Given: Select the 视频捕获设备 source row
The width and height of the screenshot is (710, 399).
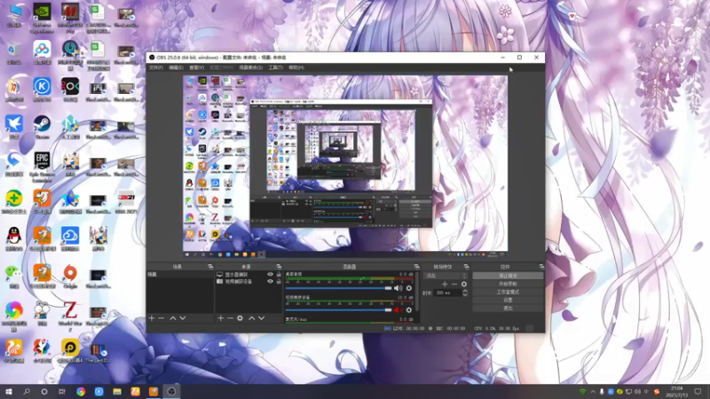Looking at the screenshot, I should (x=249, y=281).
